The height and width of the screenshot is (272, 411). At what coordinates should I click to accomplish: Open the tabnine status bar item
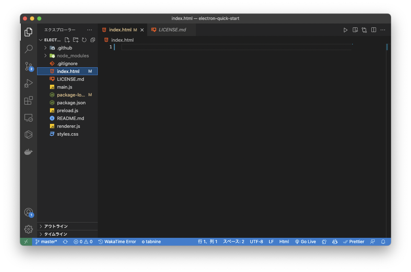tap(151, 242)
